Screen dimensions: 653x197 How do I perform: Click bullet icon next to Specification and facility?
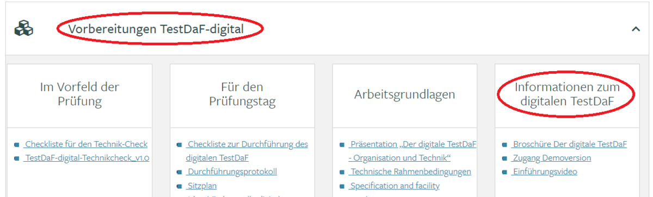(342, 187)
